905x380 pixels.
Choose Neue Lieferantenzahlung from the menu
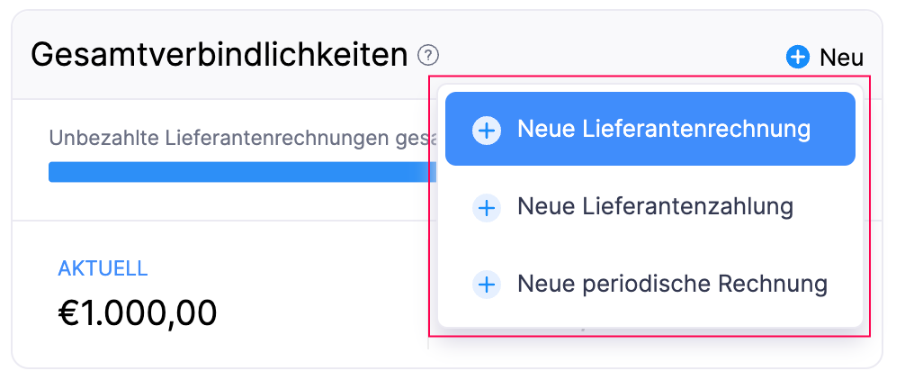pyautogui.click(x=654, y=207)
